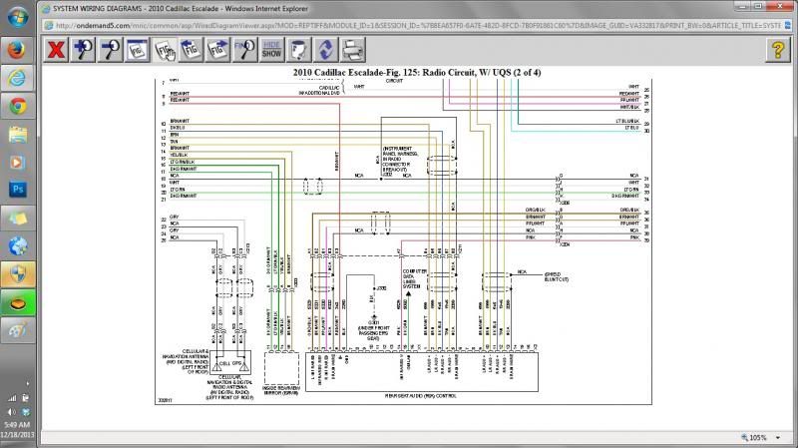Launch Photoshop from the taskbar
Image resolution: width=798 pixels, height=448 pixels.
[17, 190]
